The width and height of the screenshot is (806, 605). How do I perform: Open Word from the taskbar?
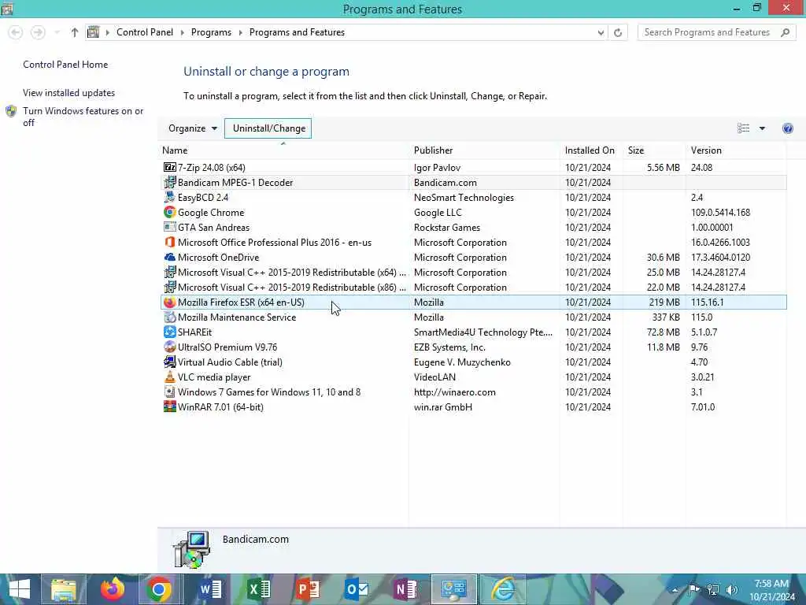point(210,589)
